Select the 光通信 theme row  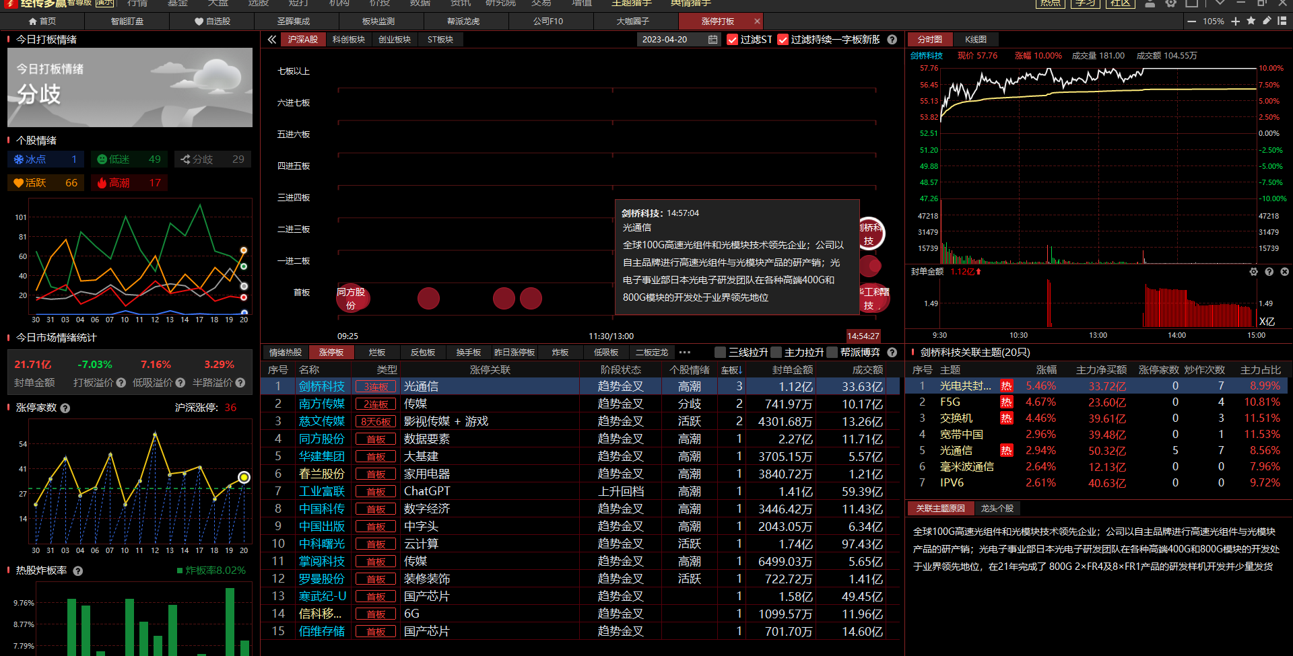click(1098, 451)
